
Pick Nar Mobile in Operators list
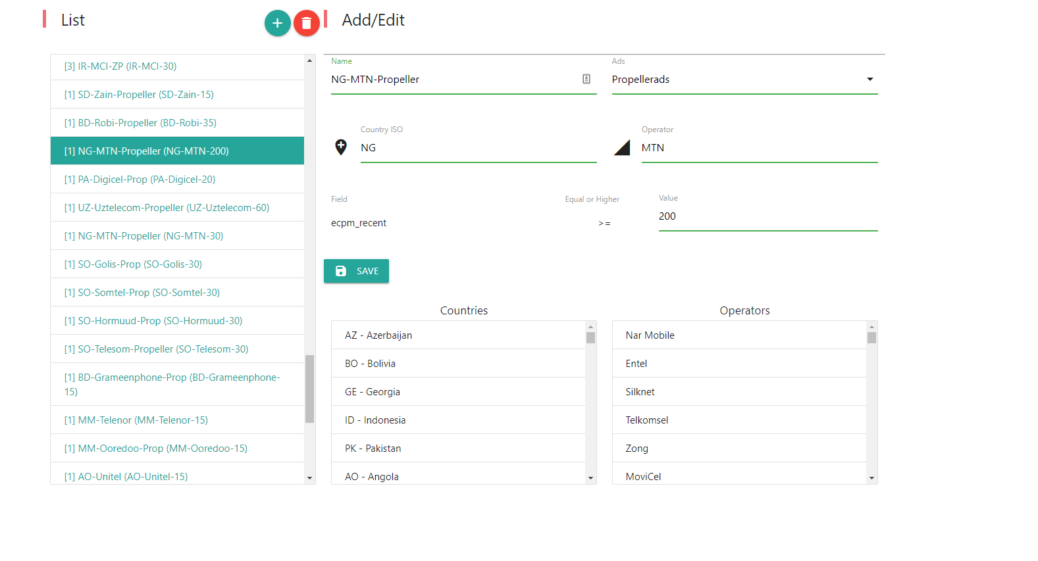[739, 335]
